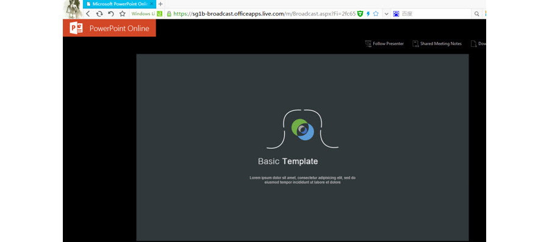Click the PowerPoint Online logo
This screenshot has height=242, width=549.
(x=109, y=28)
